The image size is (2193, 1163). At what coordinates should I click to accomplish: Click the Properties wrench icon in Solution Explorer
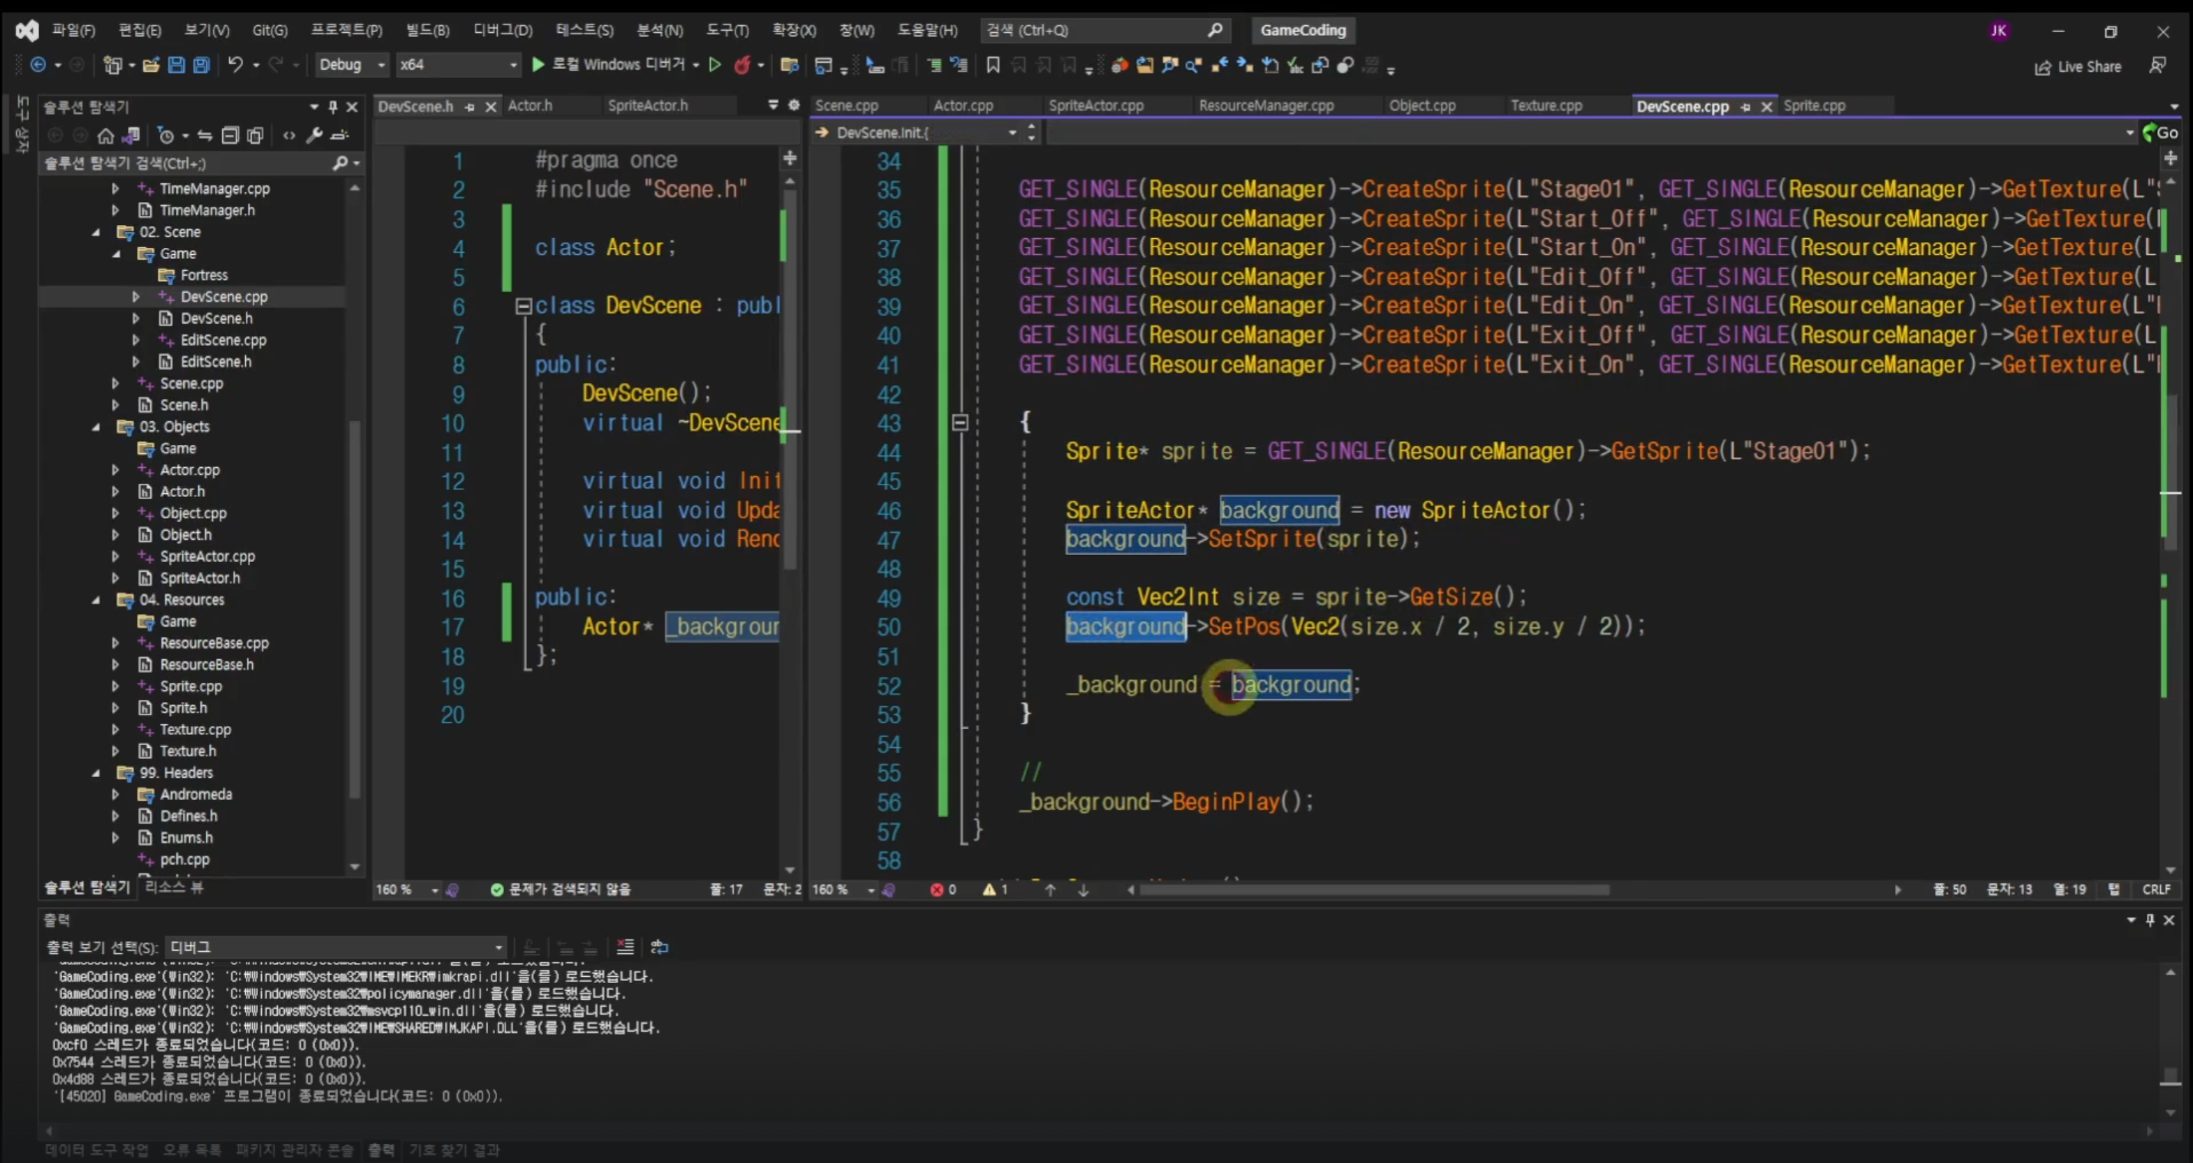click(x=314, y=136)
